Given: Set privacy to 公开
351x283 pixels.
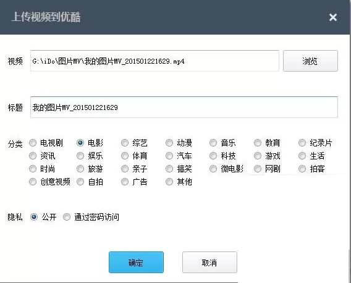Looking at the screenshot, I should click(x=34, y=217).
